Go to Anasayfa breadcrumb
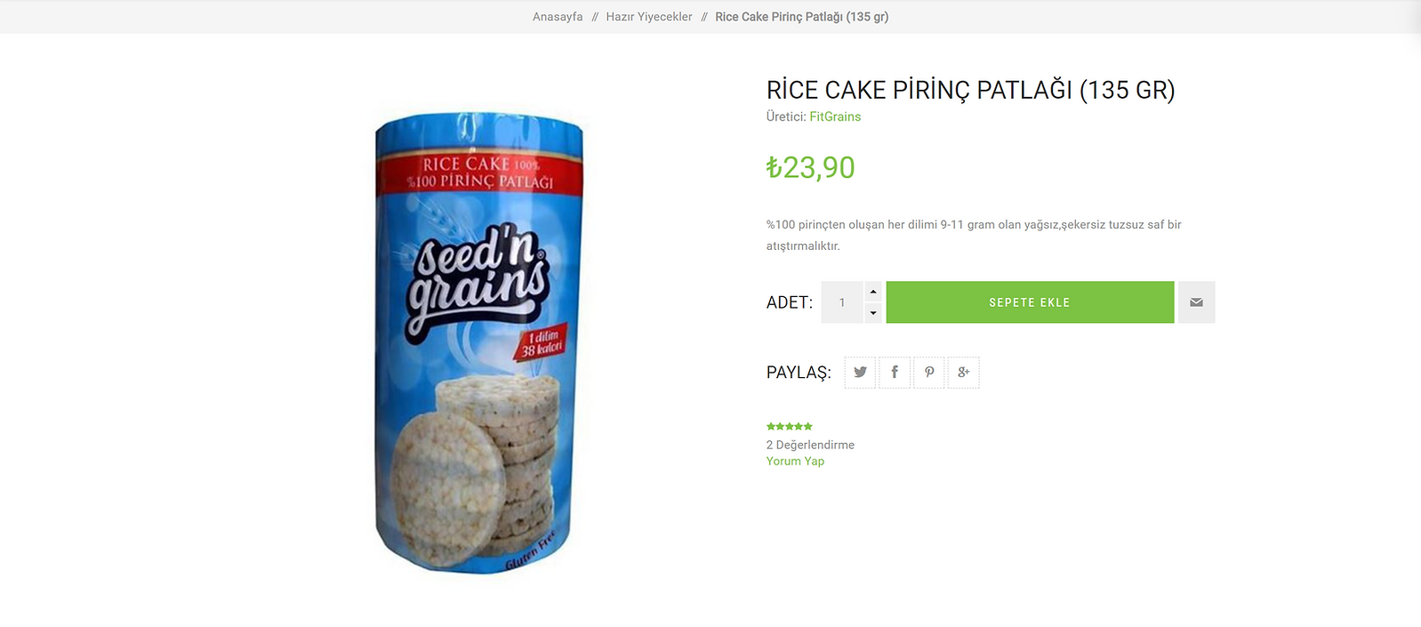1421x627 pixels. (558, 17)
